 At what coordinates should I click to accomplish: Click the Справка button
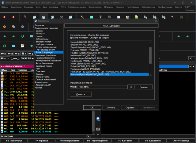pyautogui.click(x=130, y=107)
